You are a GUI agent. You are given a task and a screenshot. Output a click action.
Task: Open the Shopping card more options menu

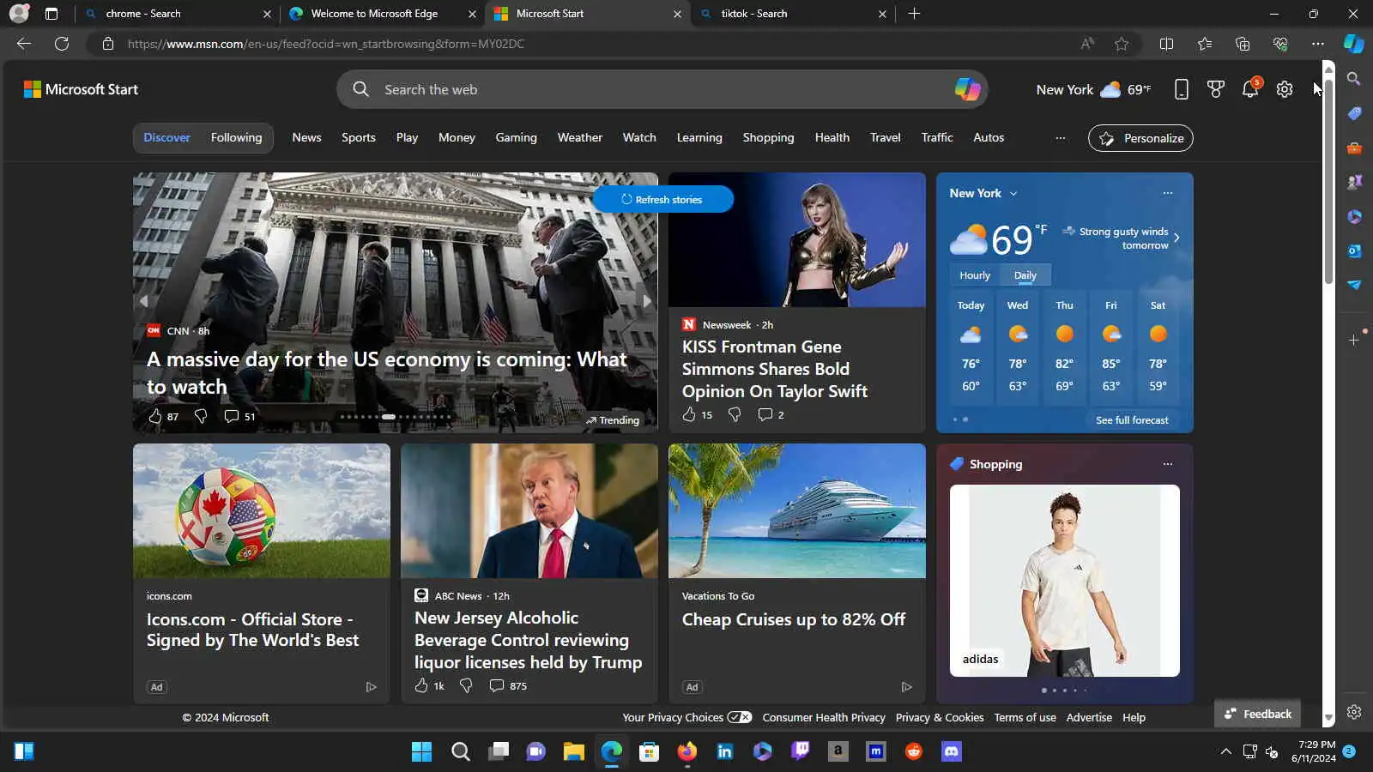coord(1168,464)
